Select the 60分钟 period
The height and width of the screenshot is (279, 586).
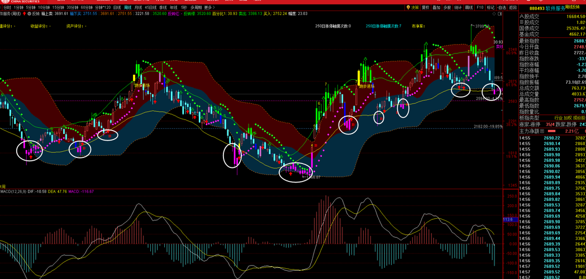[x=87, y=7]
